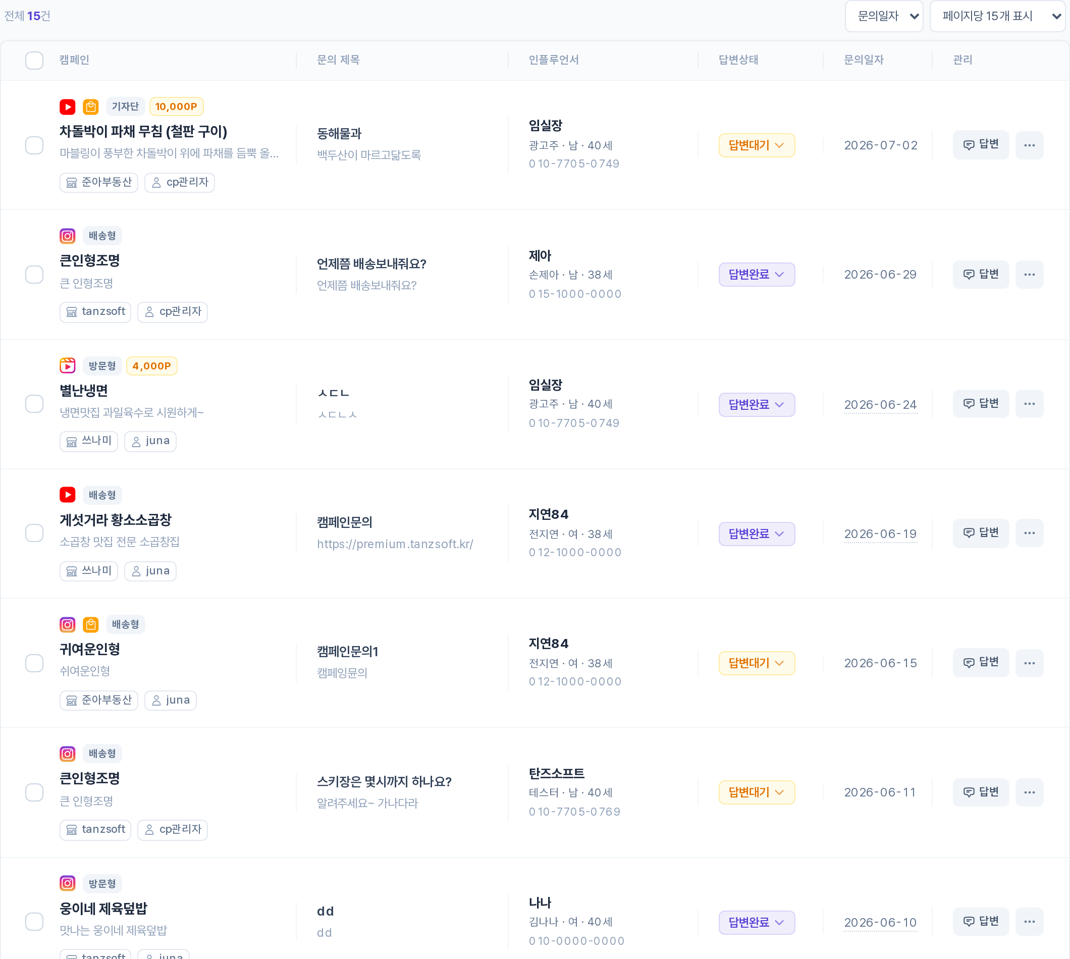The image size is (1070, 959).
Task: Click the 10,000P points badge
Action: (177, 107)
